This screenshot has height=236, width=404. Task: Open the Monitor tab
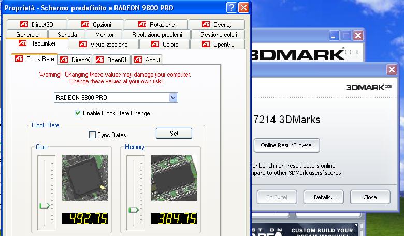pos(104,35)
